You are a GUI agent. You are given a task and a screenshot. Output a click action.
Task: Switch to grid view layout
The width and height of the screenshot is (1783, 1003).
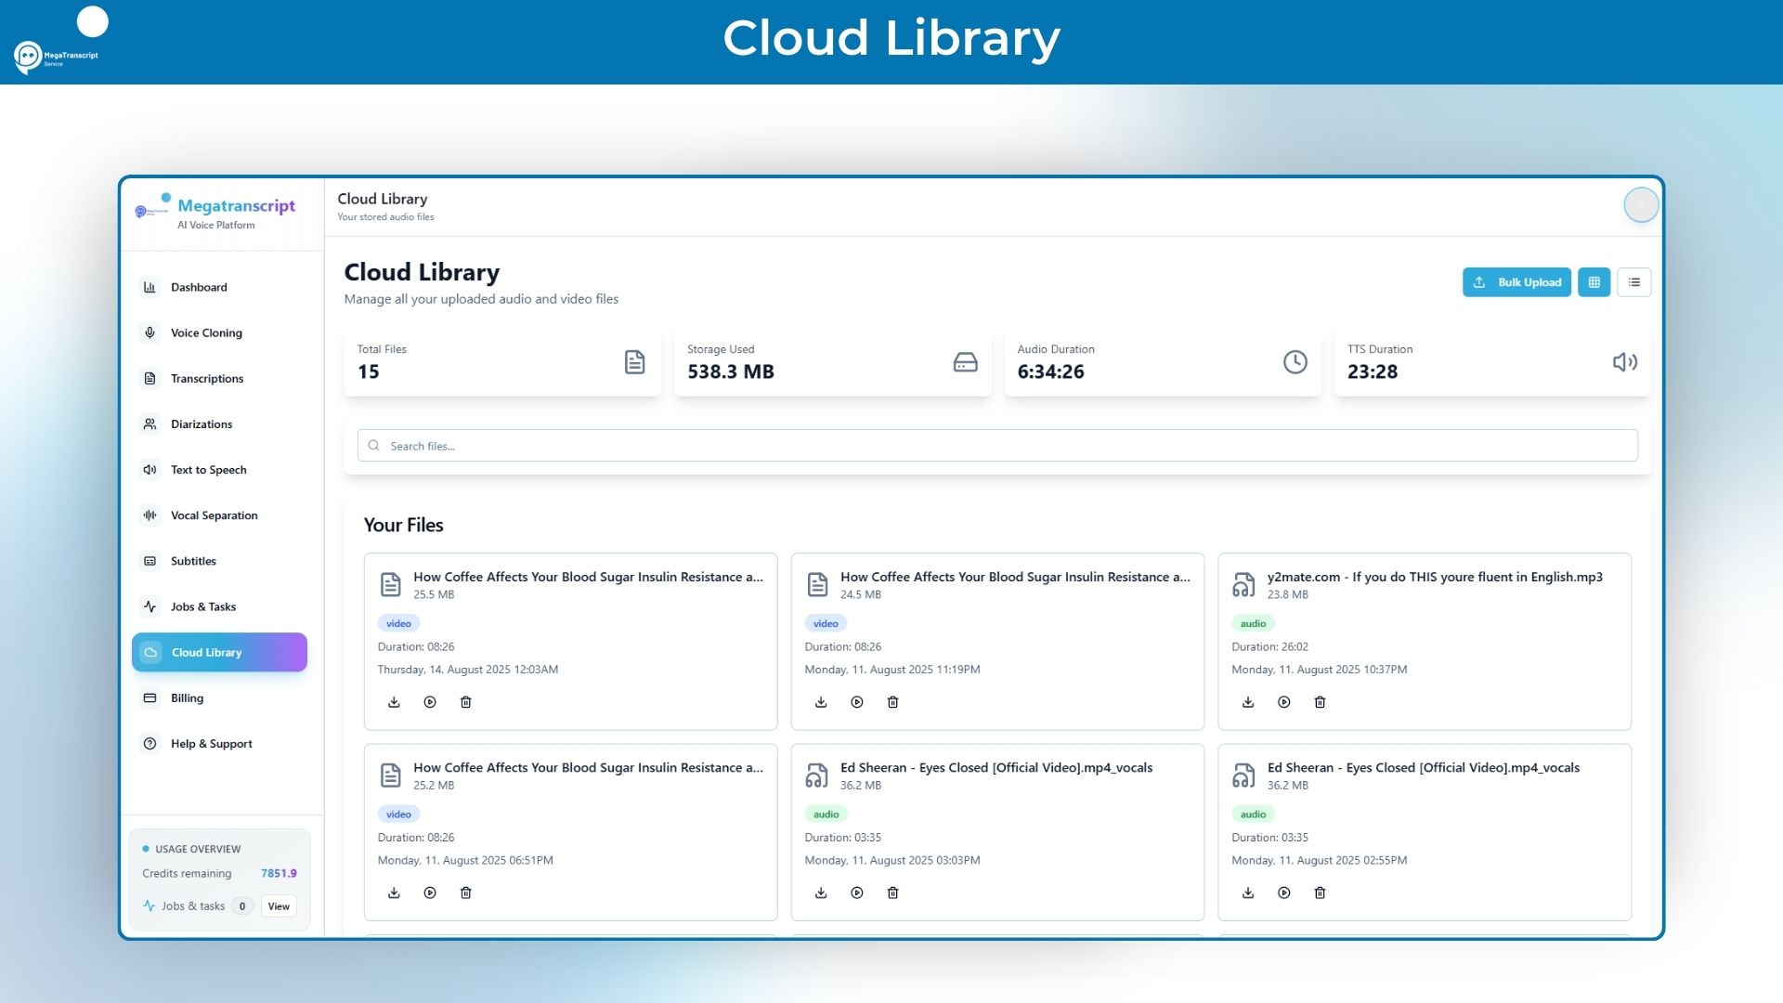[1594, 282]
